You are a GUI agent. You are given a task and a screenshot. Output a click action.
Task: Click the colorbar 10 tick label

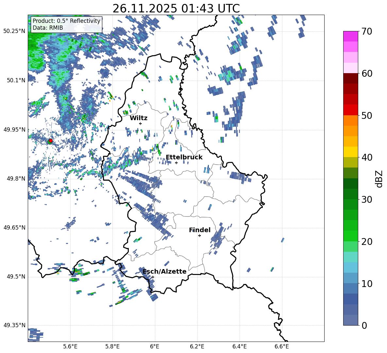point(367,283)
